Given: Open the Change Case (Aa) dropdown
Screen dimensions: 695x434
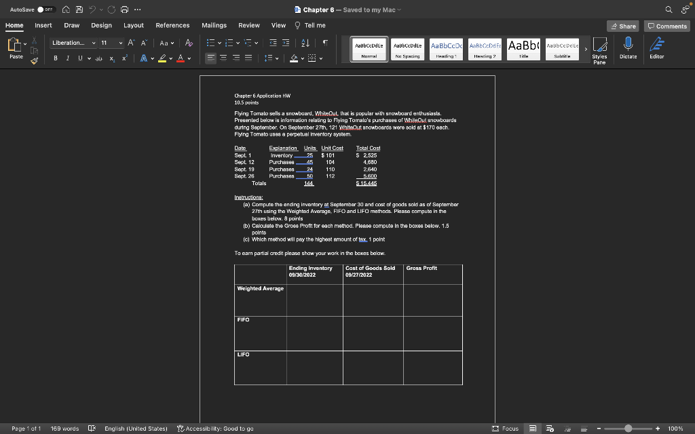Looking at the screenshot, I should (167, 43).
